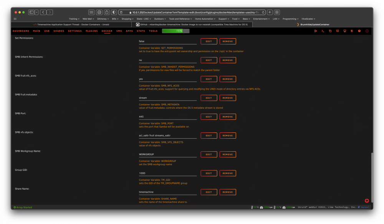Viewport: 384px width, 224px height.
Task: Click the system info monitor icon
Action: click(345, 31)
